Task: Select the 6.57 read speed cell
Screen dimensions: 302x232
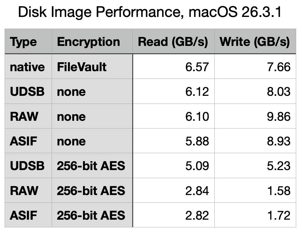Action: click(x=197, y=67)
